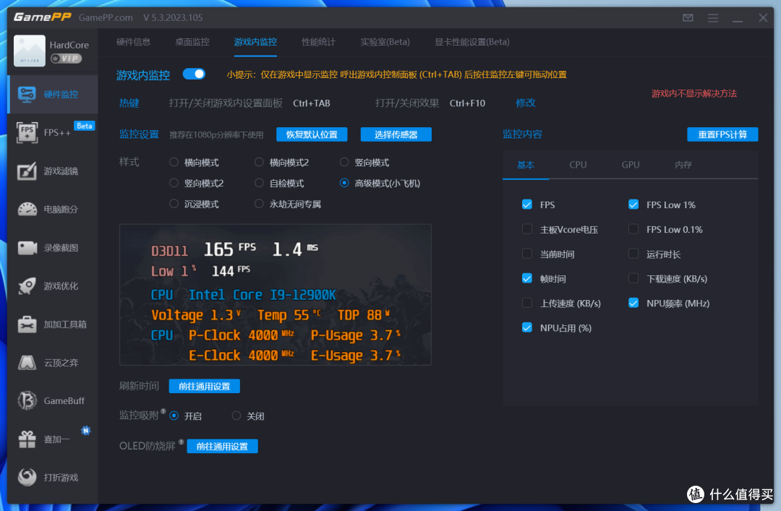Select 竖向模式 style radio
The image size is (781, 511).
(x=344, y=162)
